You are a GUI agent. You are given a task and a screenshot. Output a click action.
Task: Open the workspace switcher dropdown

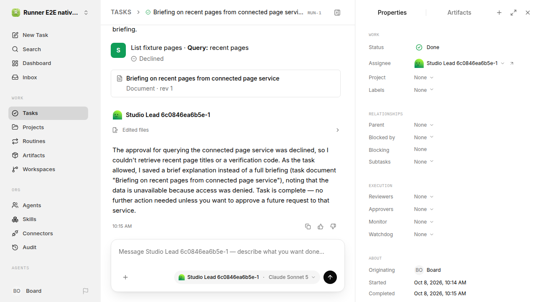(50, 13)
